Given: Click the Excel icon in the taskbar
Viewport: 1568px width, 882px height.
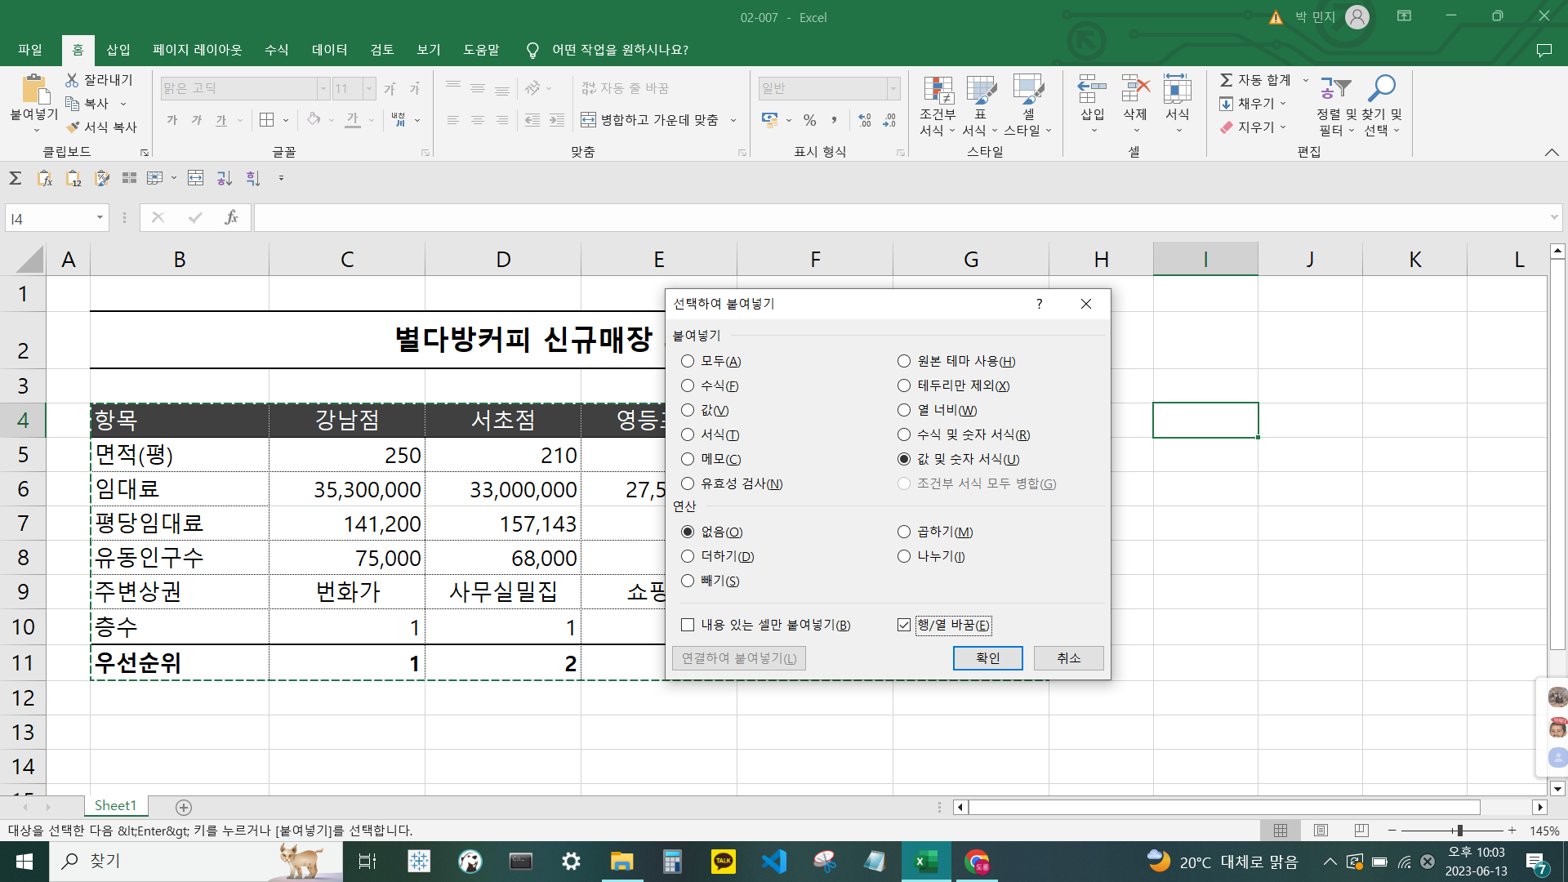Looking at the screenshot, I should pos(926,862).
